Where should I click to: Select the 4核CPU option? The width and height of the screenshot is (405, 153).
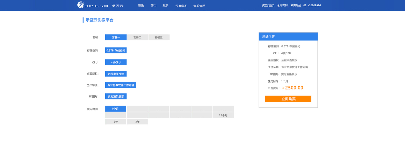(x=116, y=62)
